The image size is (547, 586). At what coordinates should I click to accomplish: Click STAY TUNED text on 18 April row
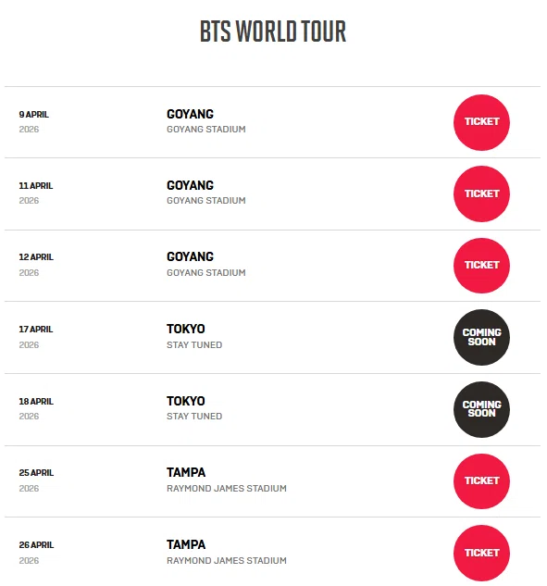point(194,417)
